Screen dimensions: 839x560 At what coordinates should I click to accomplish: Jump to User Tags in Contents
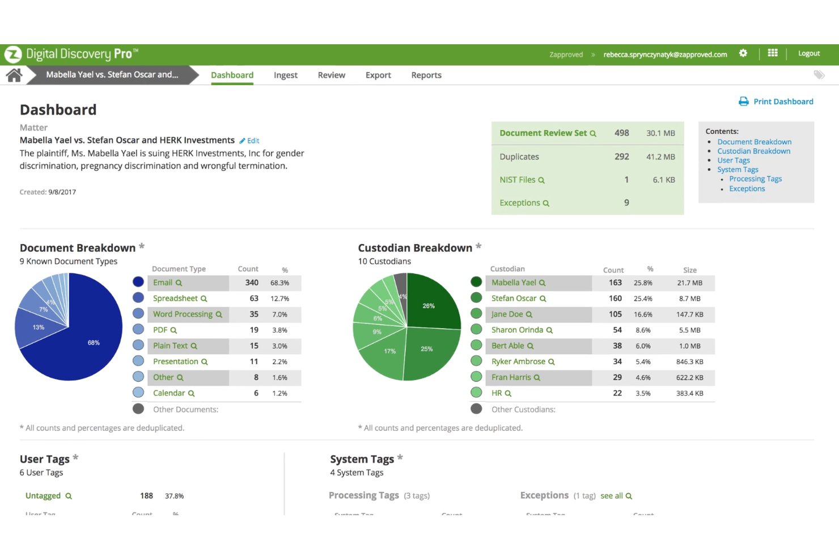click(x=734, y=161)
